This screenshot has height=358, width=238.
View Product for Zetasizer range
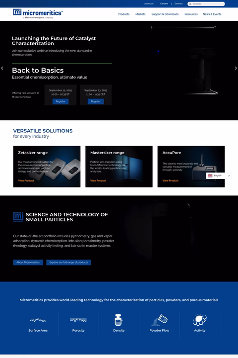26,180
